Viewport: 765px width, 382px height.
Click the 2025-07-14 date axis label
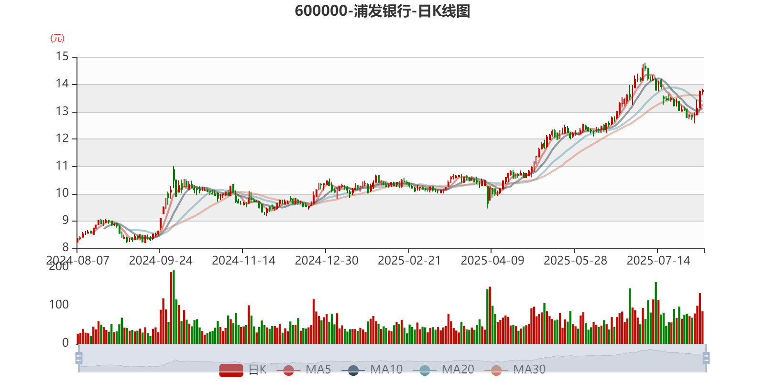point(658,260)
